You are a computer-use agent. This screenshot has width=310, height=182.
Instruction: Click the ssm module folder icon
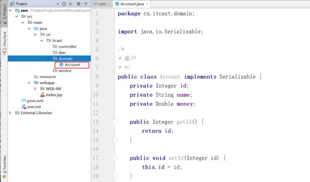pyautogui.click(x=17, y=10)
